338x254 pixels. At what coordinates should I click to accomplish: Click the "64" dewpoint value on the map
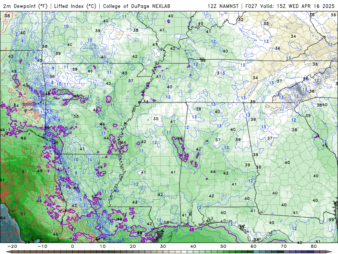coord(3,218)
